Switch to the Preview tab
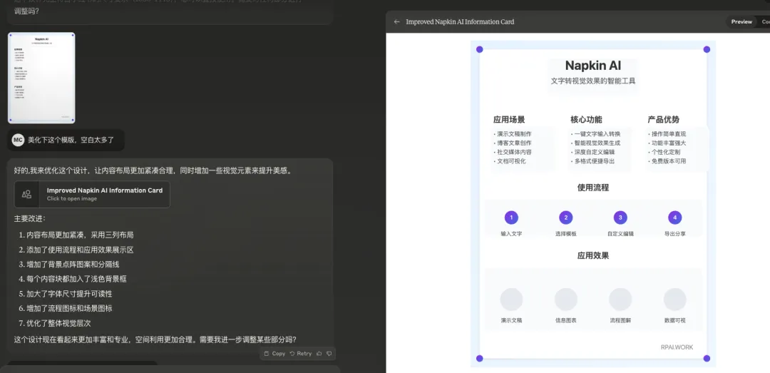Viewport: 770px width, 373px height. point(741,22)
